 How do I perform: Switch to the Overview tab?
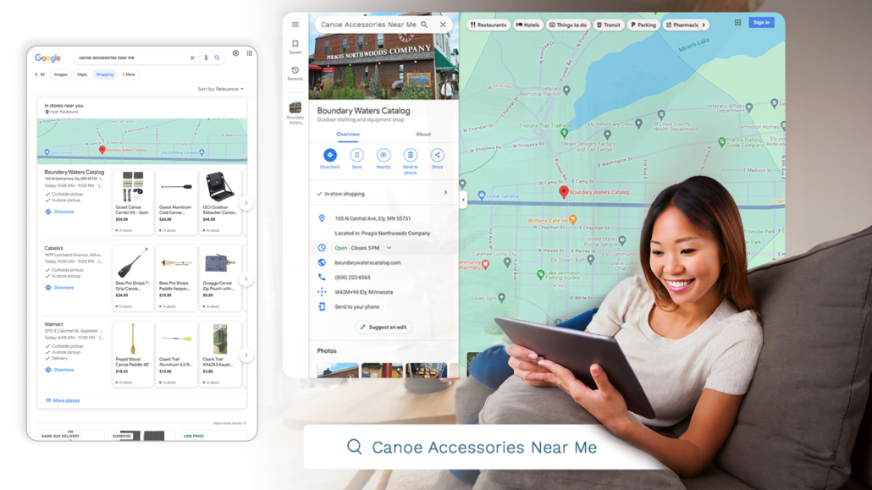click(x=348, y=134)
